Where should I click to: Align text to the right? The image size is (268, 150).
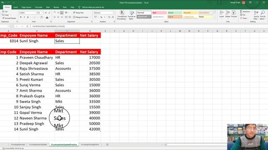(x=62, y=17)
